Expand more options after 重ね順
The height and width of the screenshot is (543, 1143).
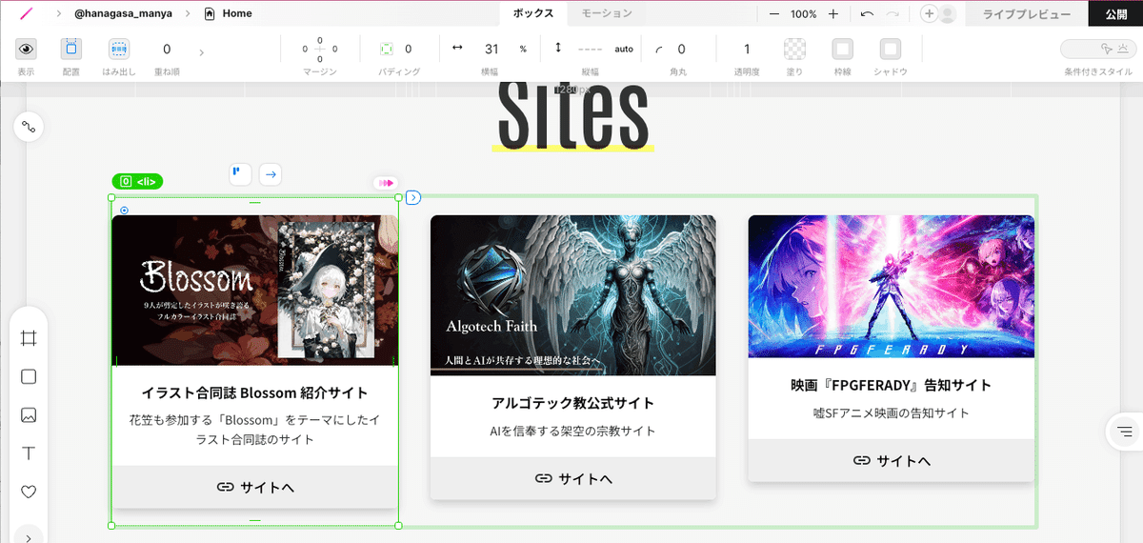[x=201, y=51]
